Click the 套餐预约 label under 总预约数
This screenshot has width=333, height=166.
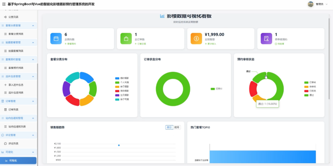pyautogui.click(x=71, y=44)
